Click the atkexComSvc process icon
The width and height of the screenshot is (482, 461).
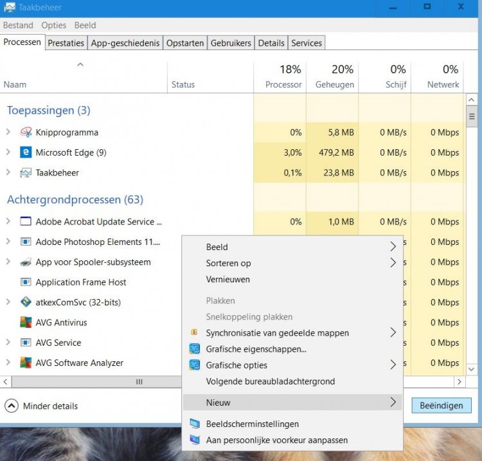coord(26,302)
